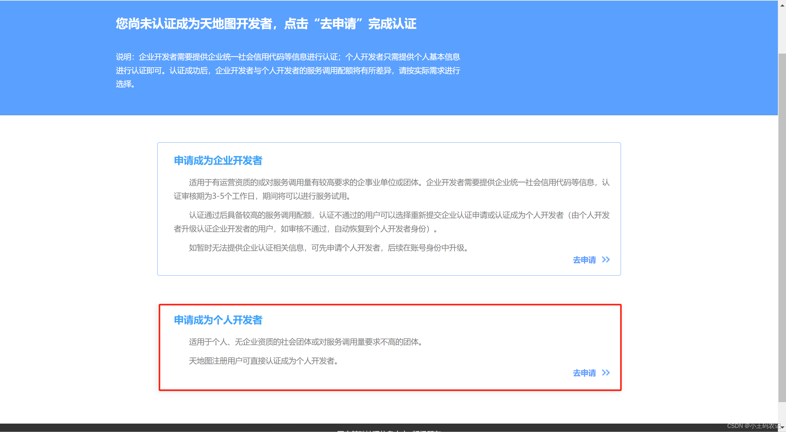
Task: Click scrollbar up arrow
Action: pyautogui.click(x=782, y=5)
